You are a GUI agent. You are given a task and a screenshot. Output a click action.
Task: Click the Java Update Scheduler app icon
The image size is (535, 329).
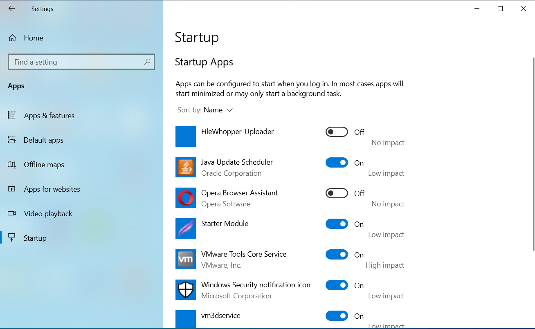[186, 167]
